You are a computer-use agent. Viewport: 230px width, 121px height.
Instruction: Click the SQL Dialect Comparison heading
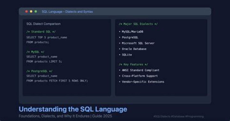tap(43, 24)
